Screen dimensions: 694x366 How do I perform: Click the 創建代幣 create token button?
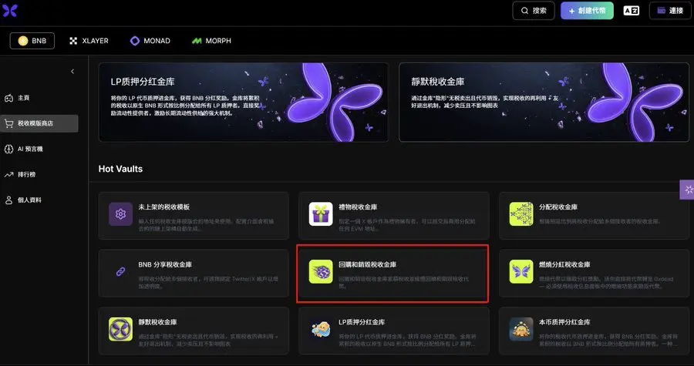click(587, 11)
